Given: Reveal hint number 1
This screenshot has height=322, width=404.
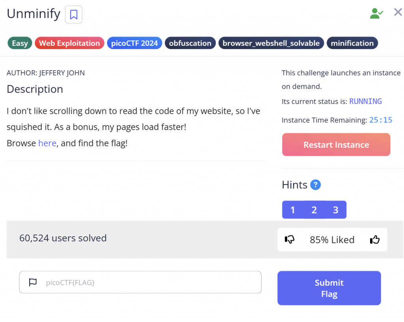Looking at the screenshot, I should [x=293, y=210].
